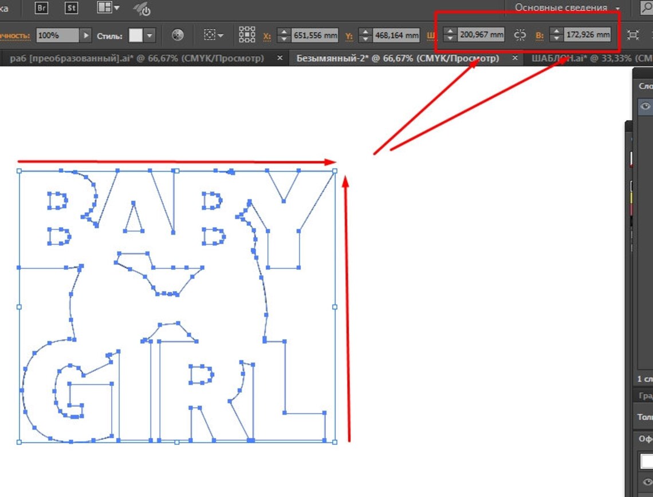Click the bottom-right bounding box handle
Image resolution: width=653 pixels, height=497 pixels.
point(335,442)
